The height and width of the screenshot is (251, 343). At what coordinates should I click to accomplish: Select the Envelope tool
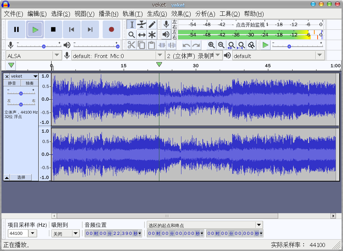point(142,25)
